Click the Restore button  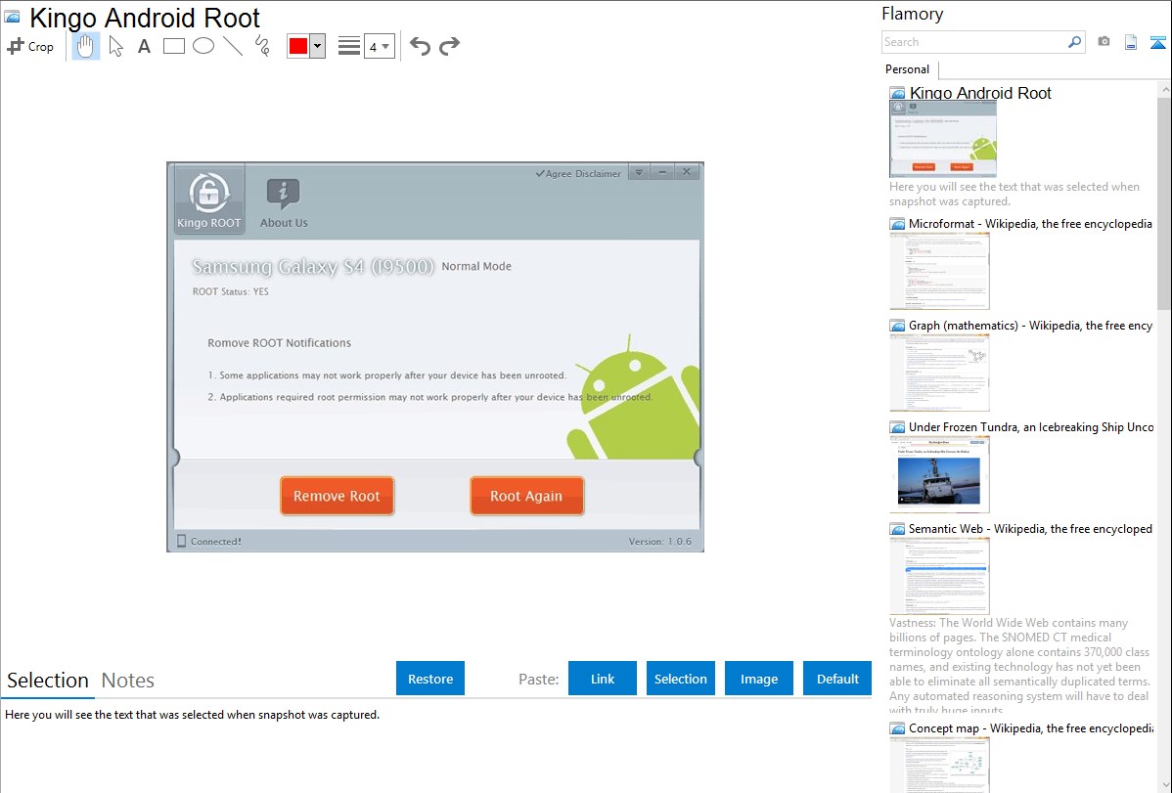(x=430, y=679)
